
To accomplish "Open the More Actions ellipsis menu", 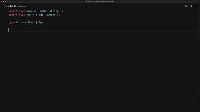I will pyautogui.click(x=196, y=6).
